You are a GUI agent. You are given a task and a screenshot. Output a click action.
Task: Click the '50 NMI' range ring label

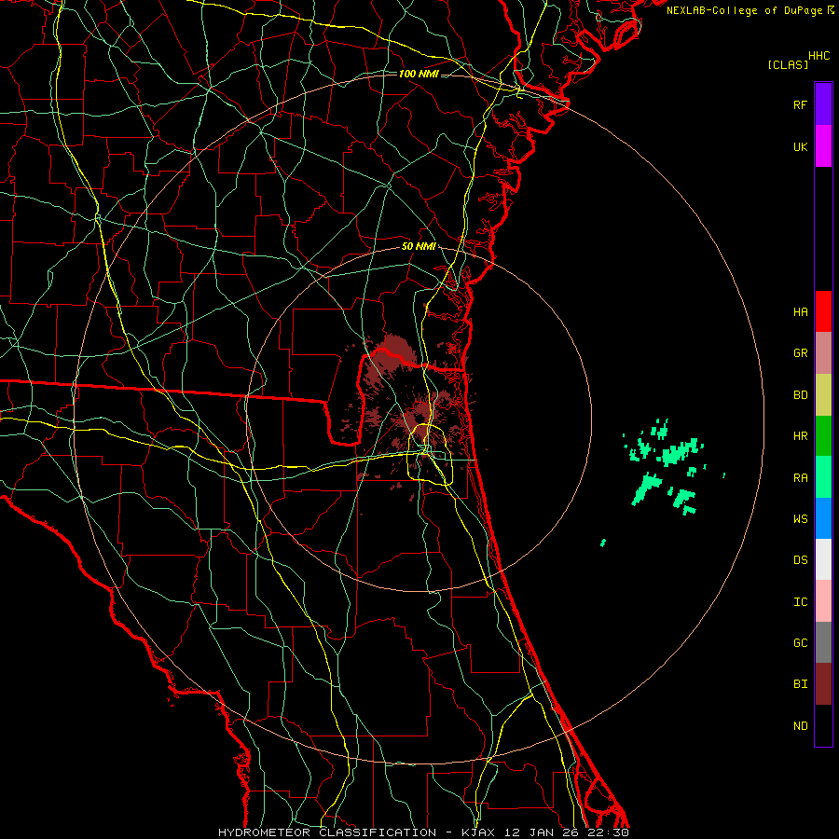[419, 246]
